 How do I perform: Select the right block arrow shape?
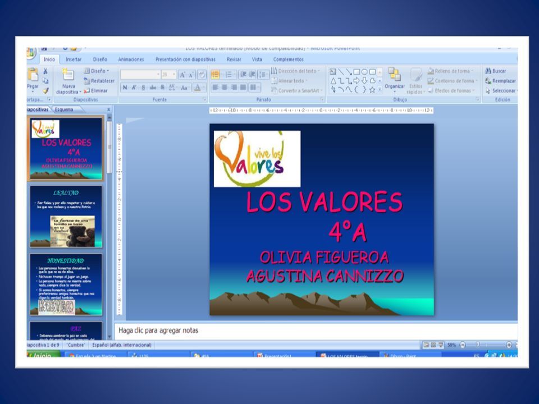pyautogui.click(x=357, y=81)
